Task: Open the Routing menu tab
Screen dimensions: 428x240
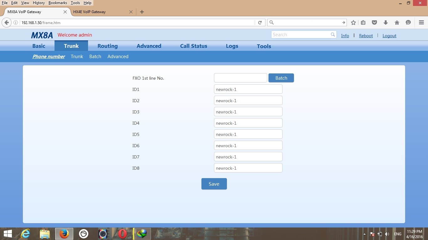Action: click(x=107, y=46)
